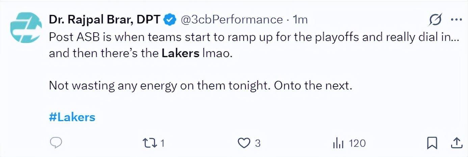The height and width of the screenshot is (157, 468).
Task: Click the @3cbPerformance handle
Action: point(232,20)
